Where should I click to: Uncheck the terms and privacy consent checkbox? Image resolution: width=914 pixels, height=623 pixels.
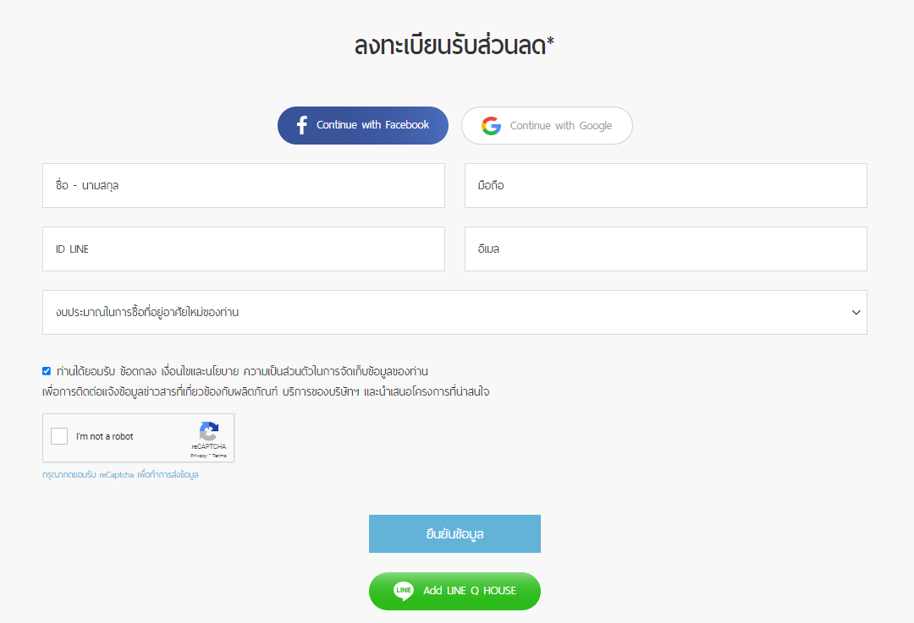click(x=47, y=371)
